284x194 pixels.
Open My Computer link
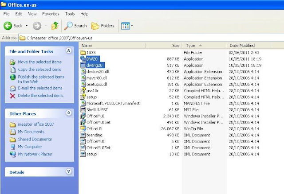30,147
